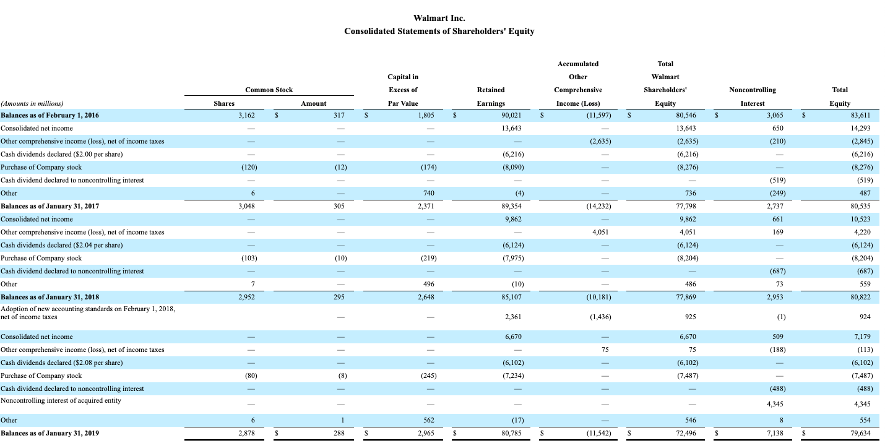Click the 'Balances as of February 1, 2016' row label
This screenshot has height=446, width=885.
pyautogui.click(x=50, y=115)
